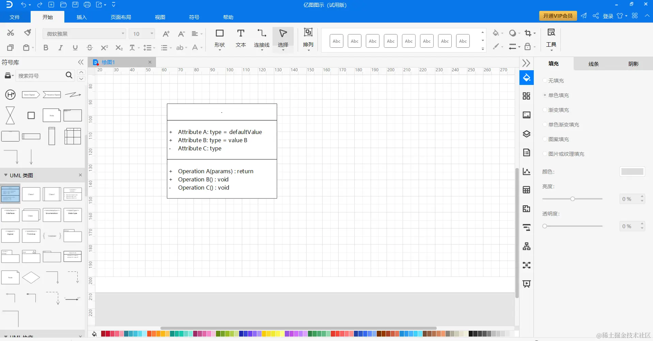
Task: Toggle Bold formatting
Action: (46, 48)
